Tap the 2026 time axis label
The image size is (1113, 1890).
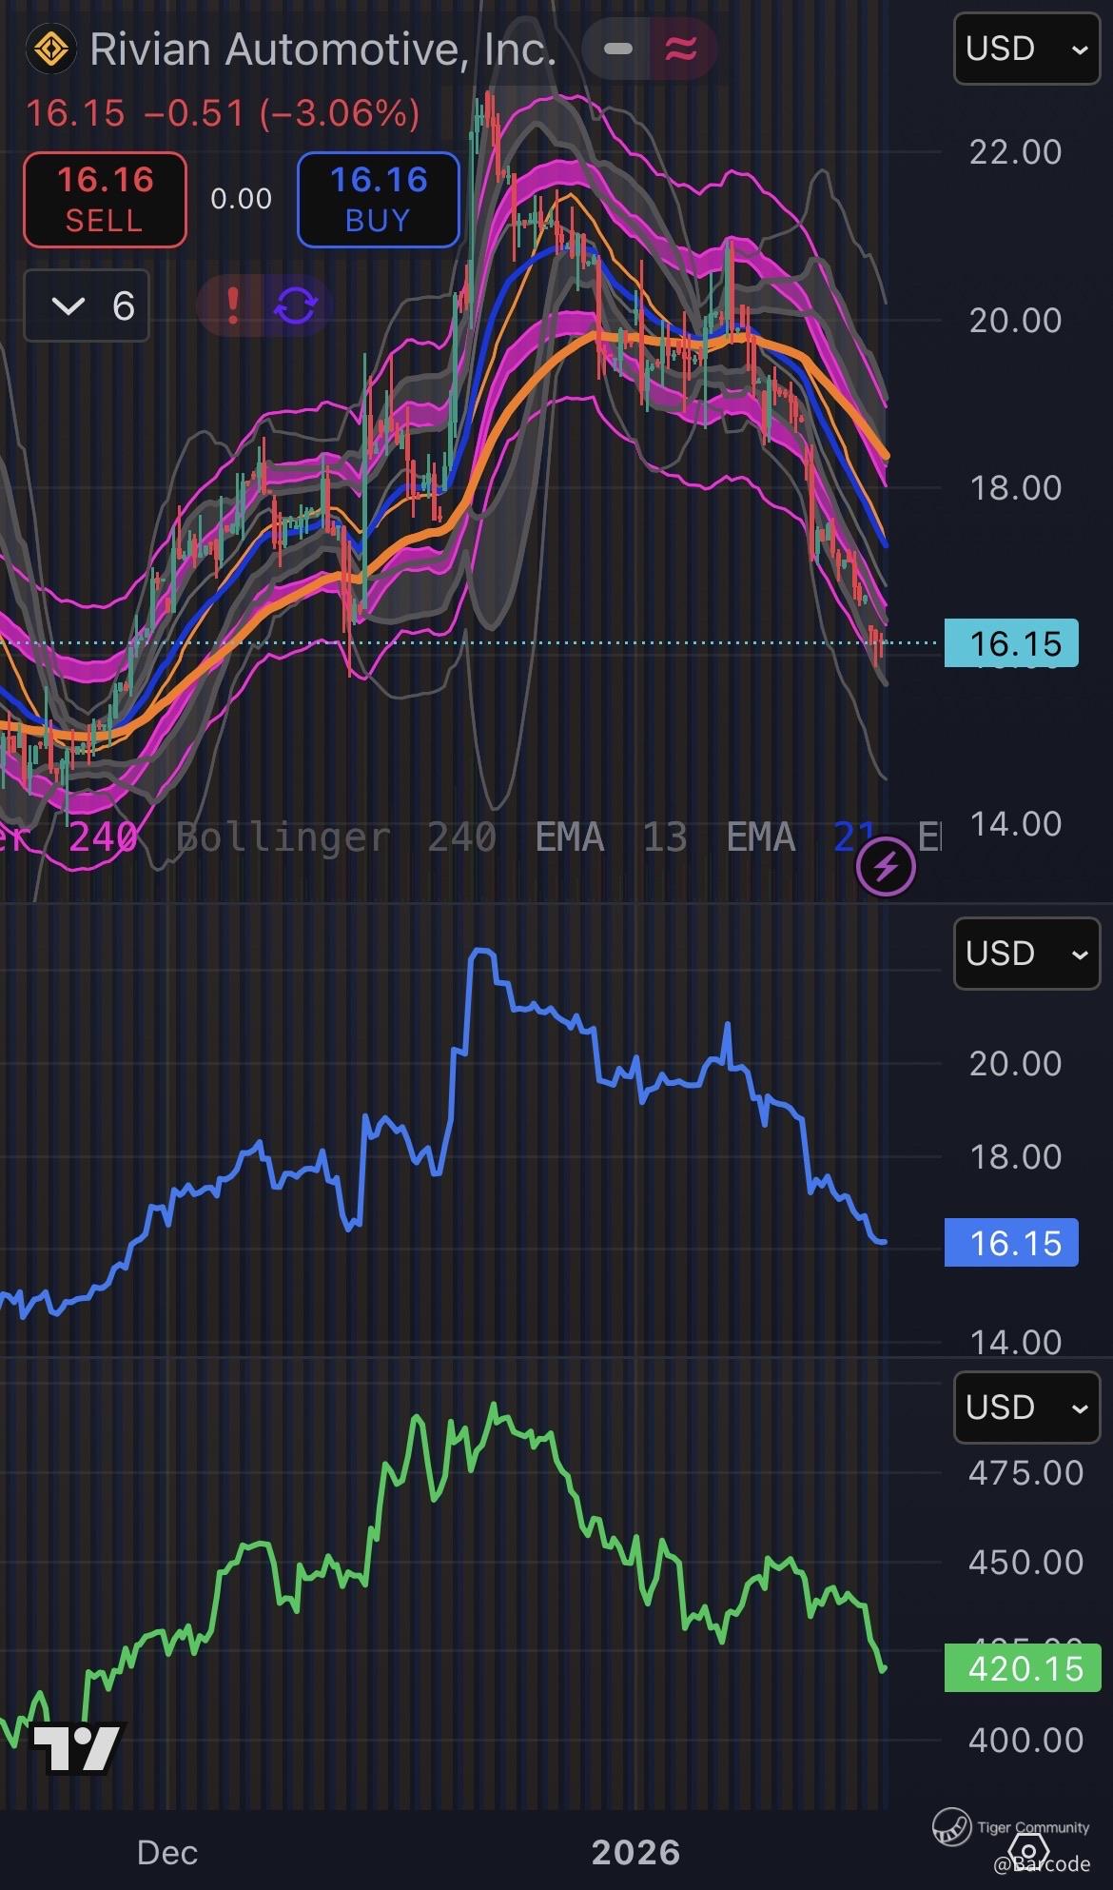coord(635,1853)
